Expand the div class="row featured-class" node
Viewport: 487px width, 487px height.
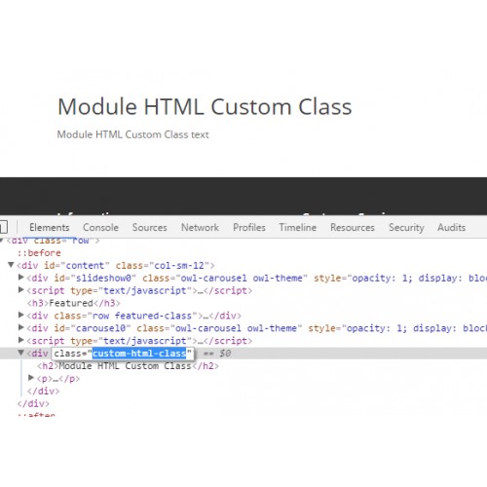(21, 315)
